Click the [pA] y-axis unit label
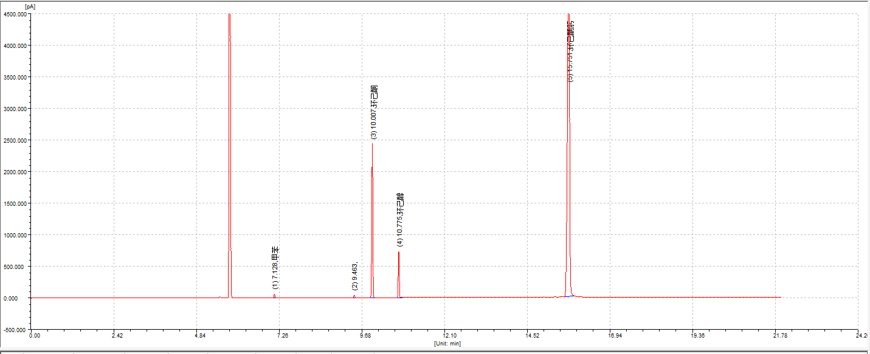The image size is (870, 354). (x=30, y=7)
